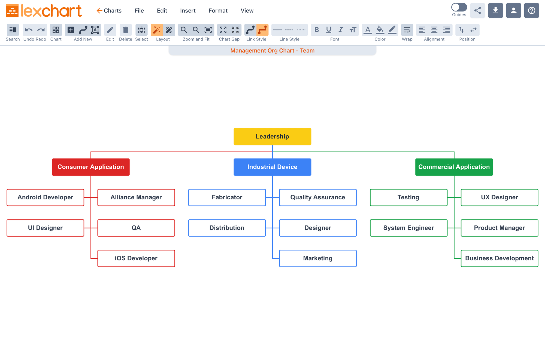Screen dimensions: 545x340
Task: Toggle bold font formatting
Action: [x=317, y=30]
